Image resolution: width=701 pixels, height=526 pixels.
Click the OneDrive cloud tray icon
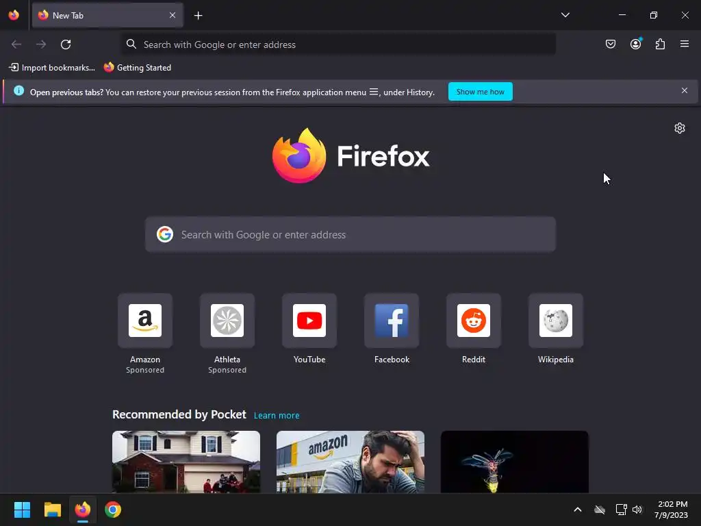pos(600,510)
